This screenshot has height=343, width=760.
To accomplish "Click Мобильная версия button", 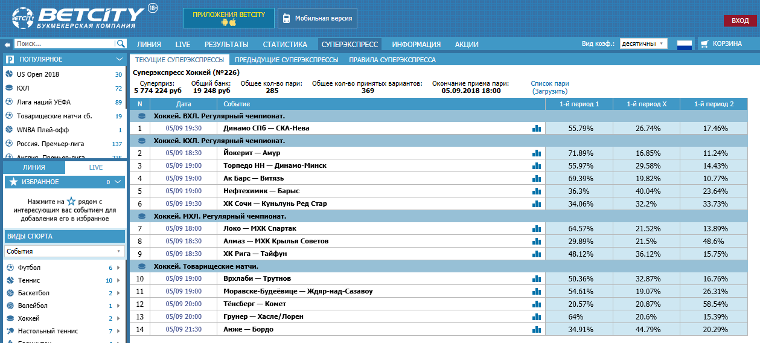I will [318, 18].
